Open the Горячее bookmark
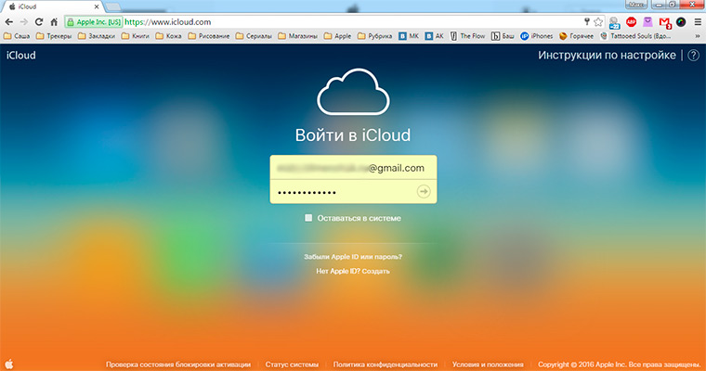This screenshot has height=371, width=706. pyautogui.click(x=576, y=36)
